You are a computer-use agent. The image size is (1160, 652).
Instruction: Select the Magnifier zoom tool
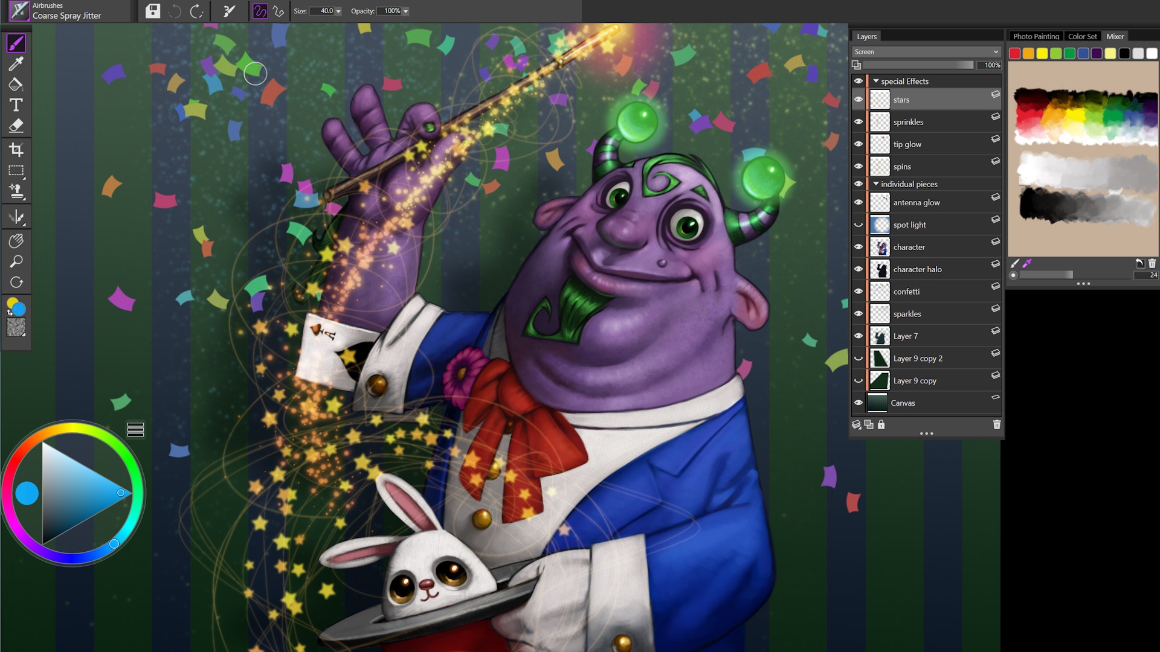[16, 261]
